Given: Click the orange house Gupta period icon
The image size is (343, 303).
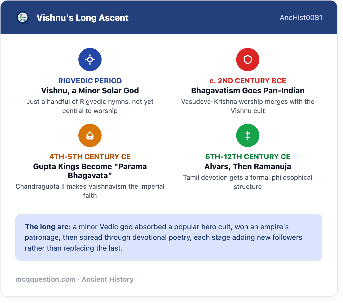Looking at the screenshot, I should (90, 135).
